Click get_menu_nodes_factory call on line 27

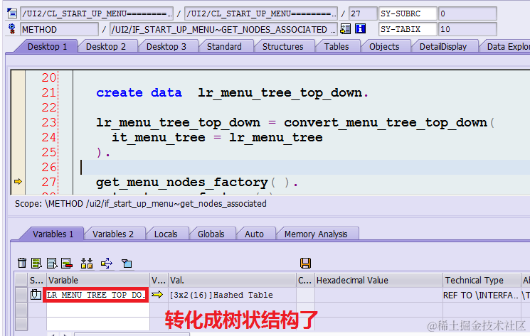(182, 183)
